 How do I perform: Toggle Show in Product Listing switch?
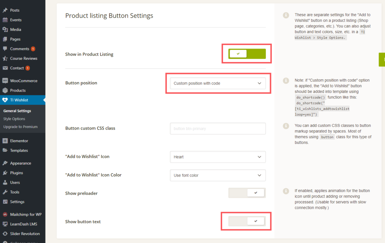(x=247, y=54)
